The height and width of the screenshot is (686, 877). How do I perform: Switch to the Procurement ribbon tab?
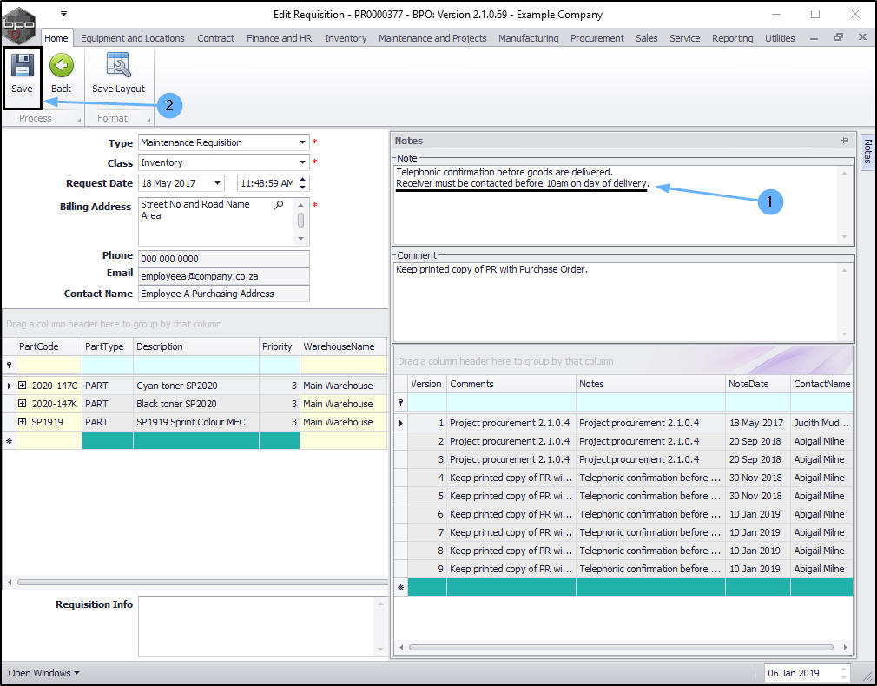click(x=597, y=38)
